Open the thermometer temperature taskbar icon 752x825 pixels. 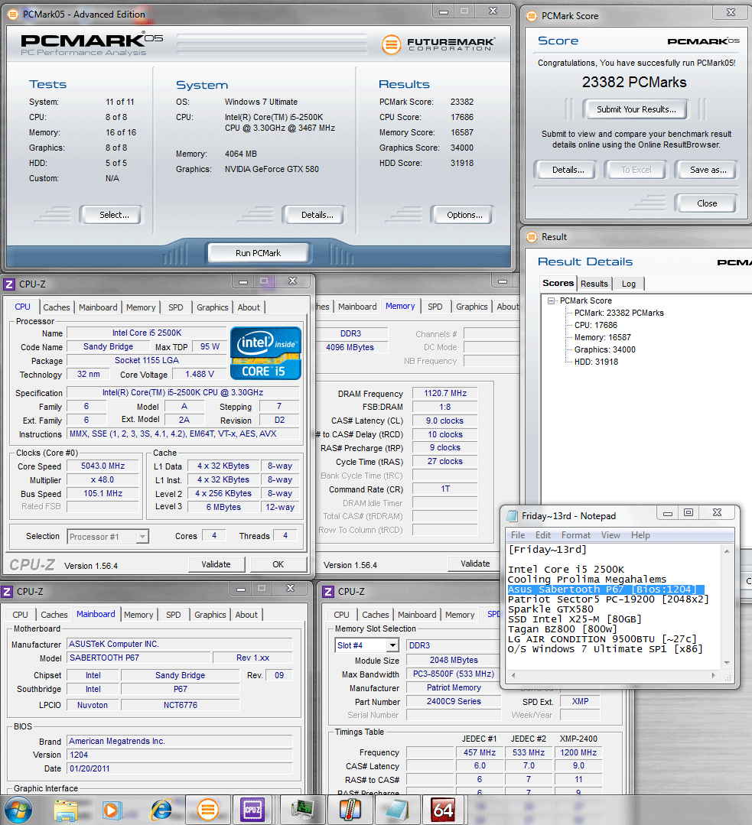tap(350, 810)
